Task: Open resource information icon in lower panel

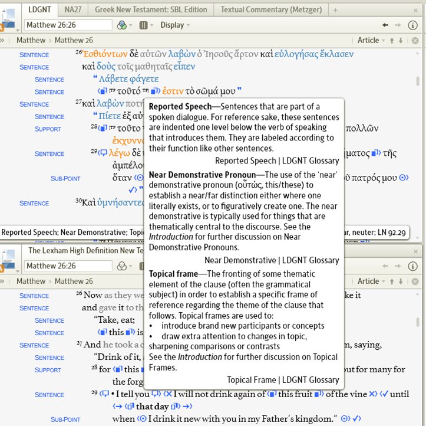Action: point(412,266)
